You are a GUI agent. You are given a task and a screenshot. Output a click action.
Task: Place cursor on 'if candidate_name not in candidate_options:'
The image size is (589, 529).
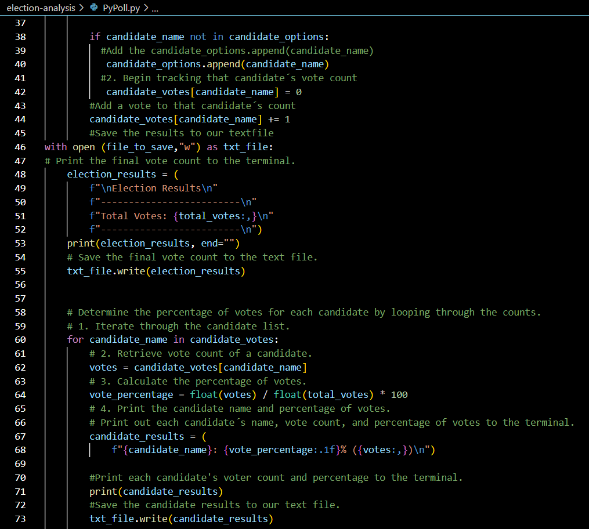(x=209, y=37)
